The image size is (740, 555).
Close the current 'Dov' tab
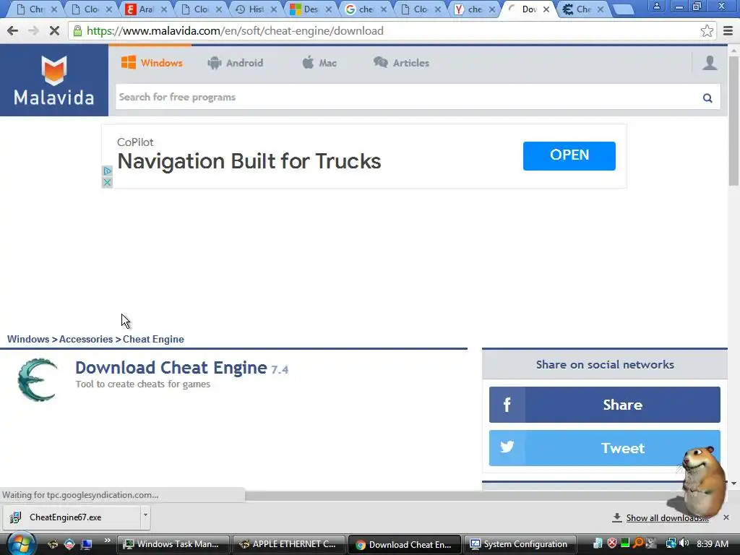546,9
